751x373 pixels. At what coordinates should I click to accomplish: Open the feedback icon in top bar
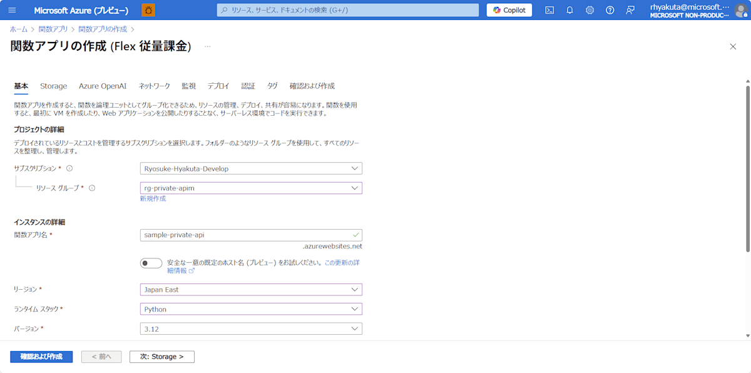[630, 10]
